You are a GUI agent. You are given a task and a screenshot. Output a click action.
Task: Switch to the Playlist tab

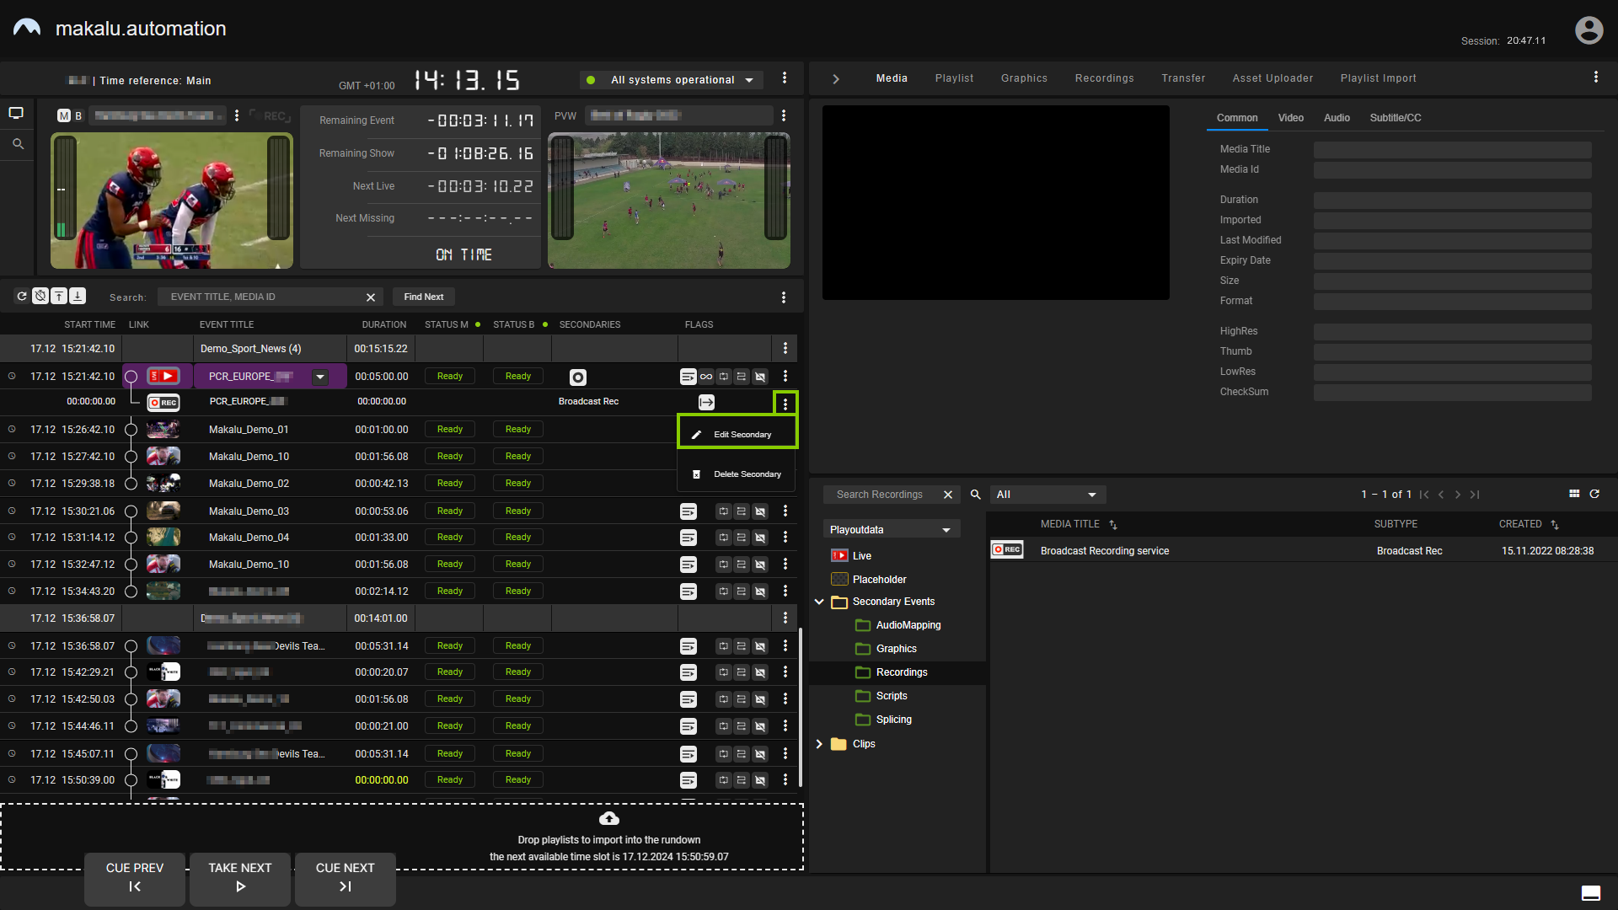[954, 78]
